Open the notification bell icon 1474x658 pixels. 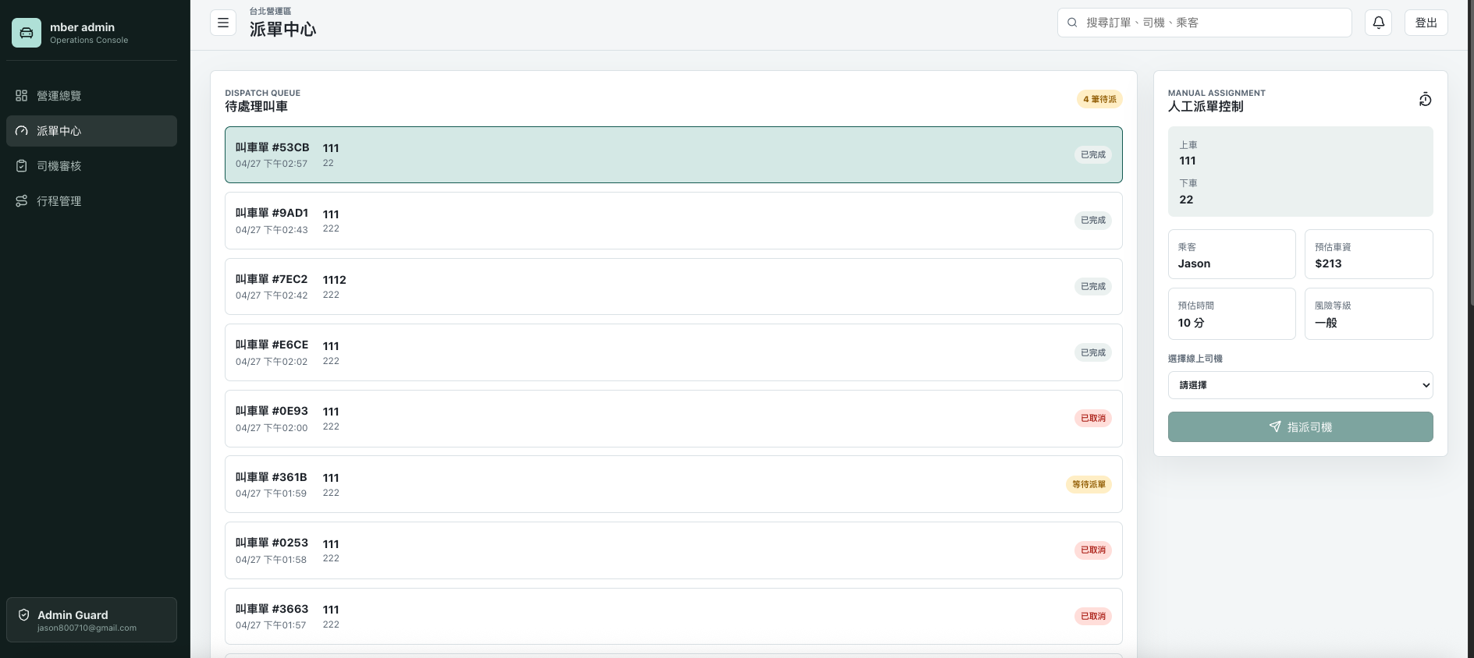[x=1378, y=23]
